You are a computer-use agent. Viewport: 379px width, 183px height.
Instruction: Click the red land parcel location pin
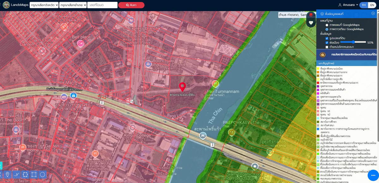point(182,87)
